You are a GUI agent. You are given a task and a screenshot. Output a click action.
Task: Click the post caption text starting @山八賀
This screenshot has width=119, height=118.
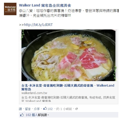point(69,13)
